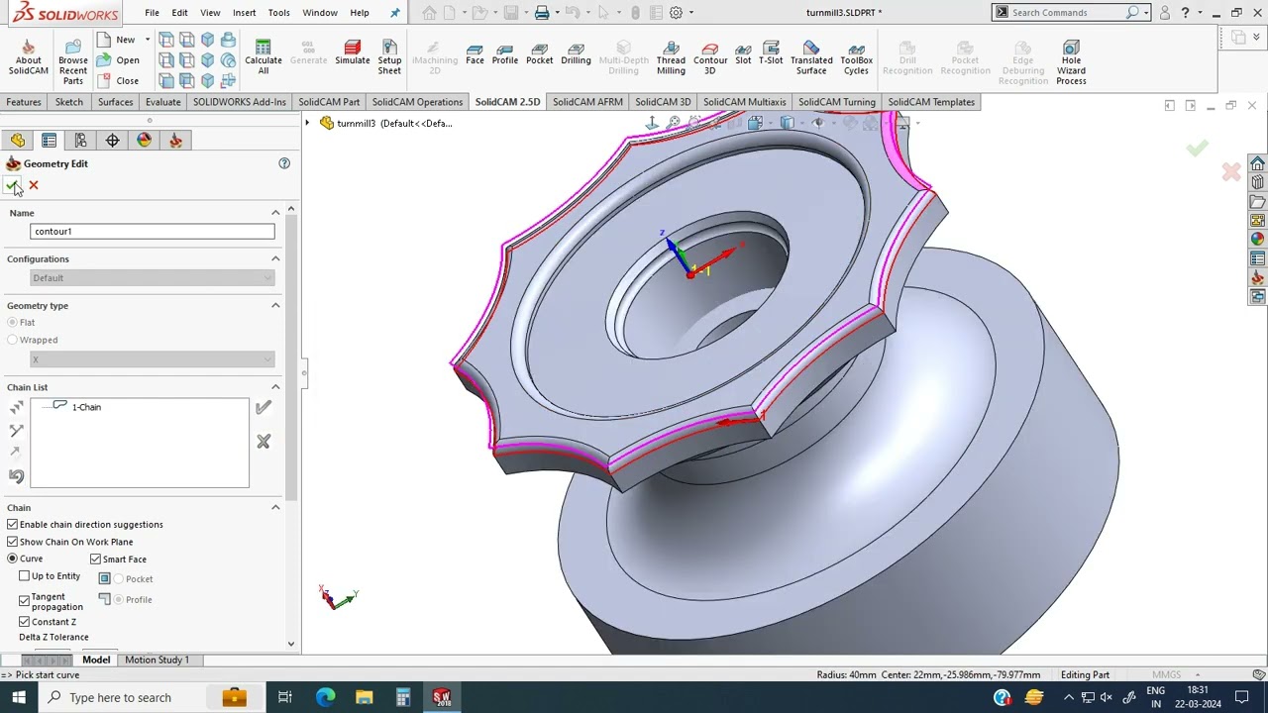The height and width of the screenshot is (713, 1268).
Task: Open ToolBox Cycles
Action: [856, 58]
